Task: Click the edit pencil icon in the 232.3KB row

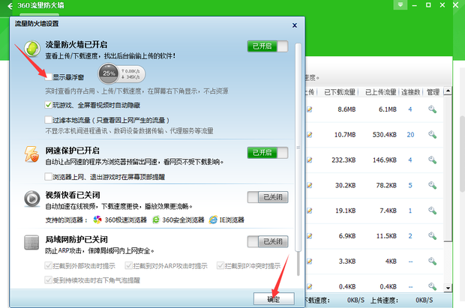Action: (x=309, y=160)
